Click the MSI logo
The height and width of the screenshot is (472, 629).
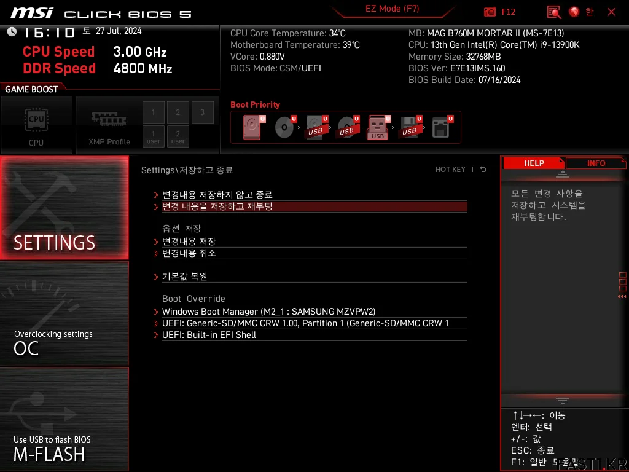[31, 13]
